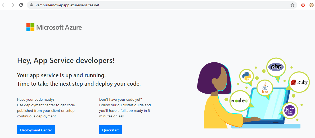Reload the page with refresh icon
Viewport: 315px width, 138px height.
[x=21, y=5]
